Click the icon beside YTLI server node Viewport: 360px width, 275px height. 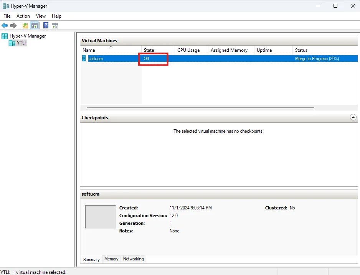click(12, 43)
